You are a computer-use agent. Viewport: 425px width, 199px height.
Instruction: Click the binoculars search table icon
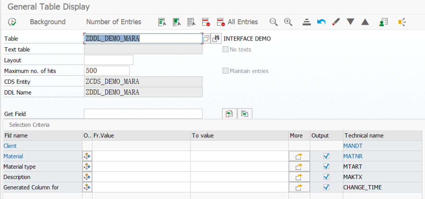pos(216,39)
